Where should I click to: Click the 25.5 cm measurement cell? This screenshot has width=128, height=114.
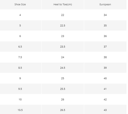pyautogui.click(x=63, y=89)
